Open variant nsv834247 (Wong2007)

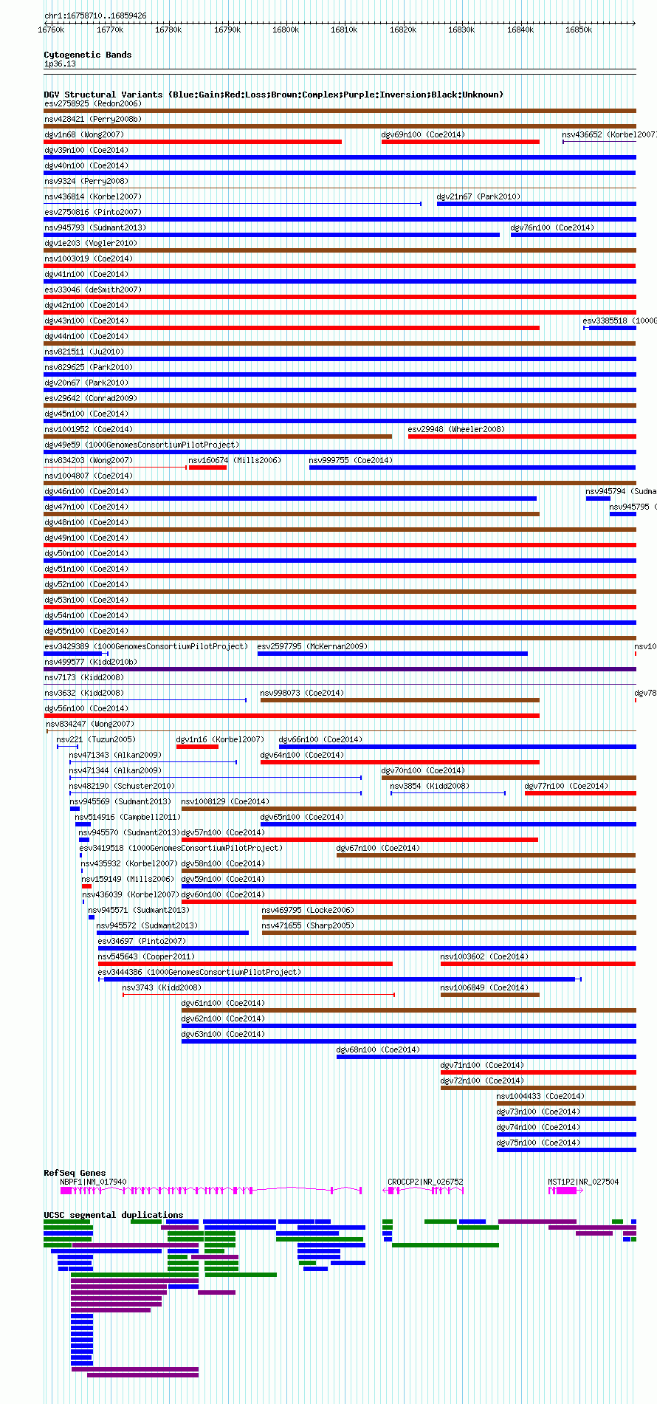[90, 724]
